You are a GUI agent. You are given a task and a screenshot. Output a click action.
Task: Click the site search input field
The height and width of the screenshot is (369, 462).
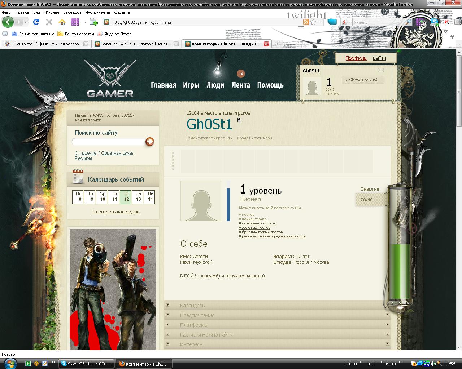[108, 142]
